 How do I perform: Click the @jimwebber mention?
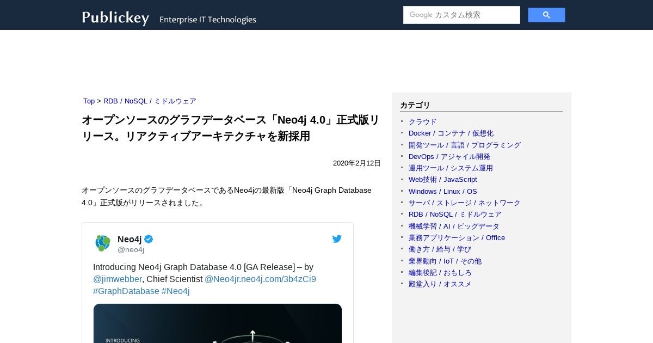(x=118, y=279)
